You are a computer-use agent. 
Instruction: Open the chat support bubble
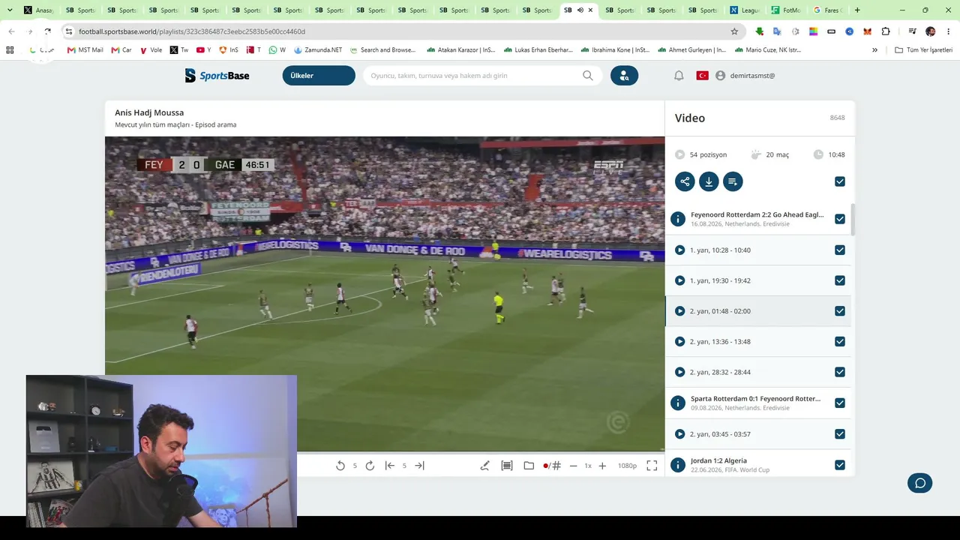click(920, 482)
